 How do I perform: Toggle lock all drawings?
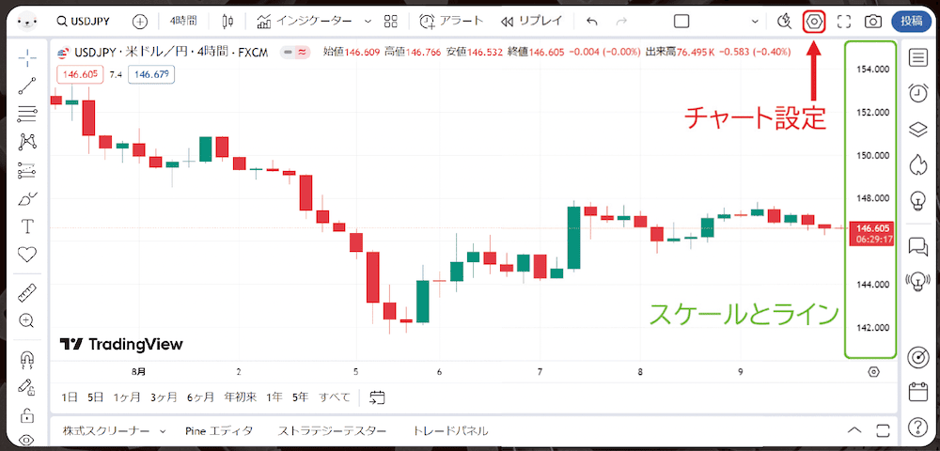pos(27,413)
